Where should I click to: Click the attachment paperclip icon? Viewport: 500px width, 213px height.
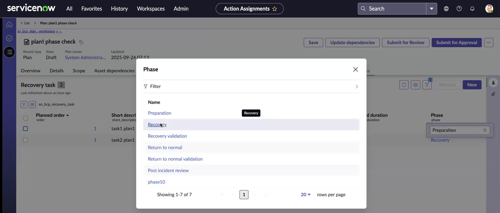point(493,94)
